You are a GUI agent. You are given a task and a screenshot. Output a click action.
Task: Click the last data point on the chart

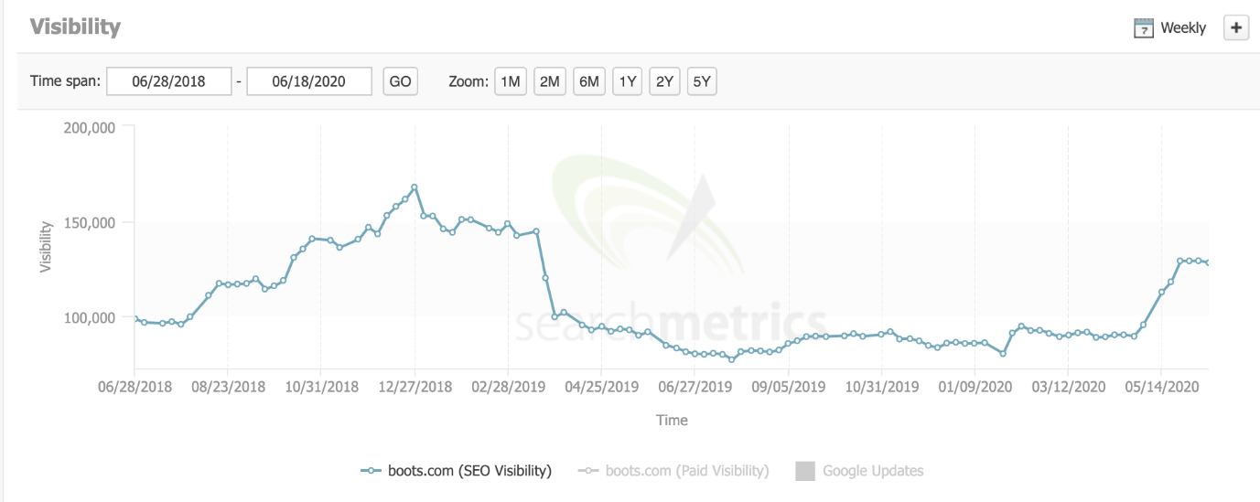(1208, 263)
